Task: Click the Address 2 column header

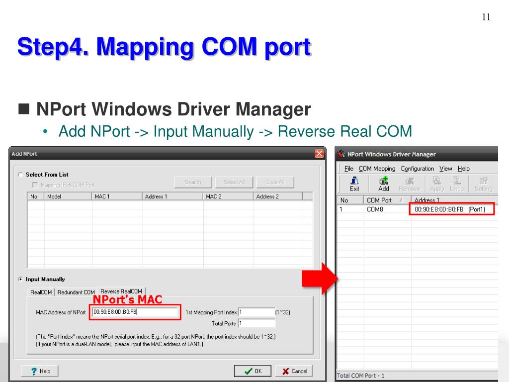Action: pyautogui.click(x=278, y=196)
